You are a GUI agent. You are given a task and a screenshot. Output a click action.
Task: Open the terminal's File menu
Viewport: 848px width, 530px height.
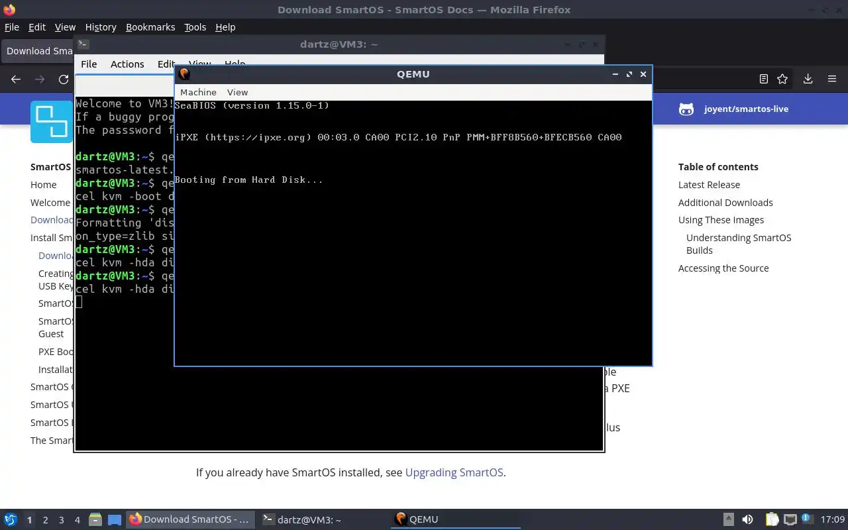click(89, 64)
